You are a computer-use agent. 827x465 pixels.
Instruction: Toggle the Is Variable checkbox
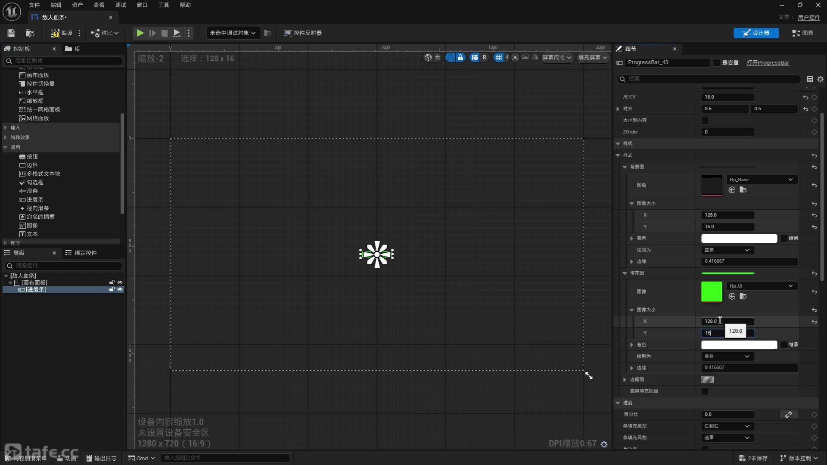click(717, 63)
